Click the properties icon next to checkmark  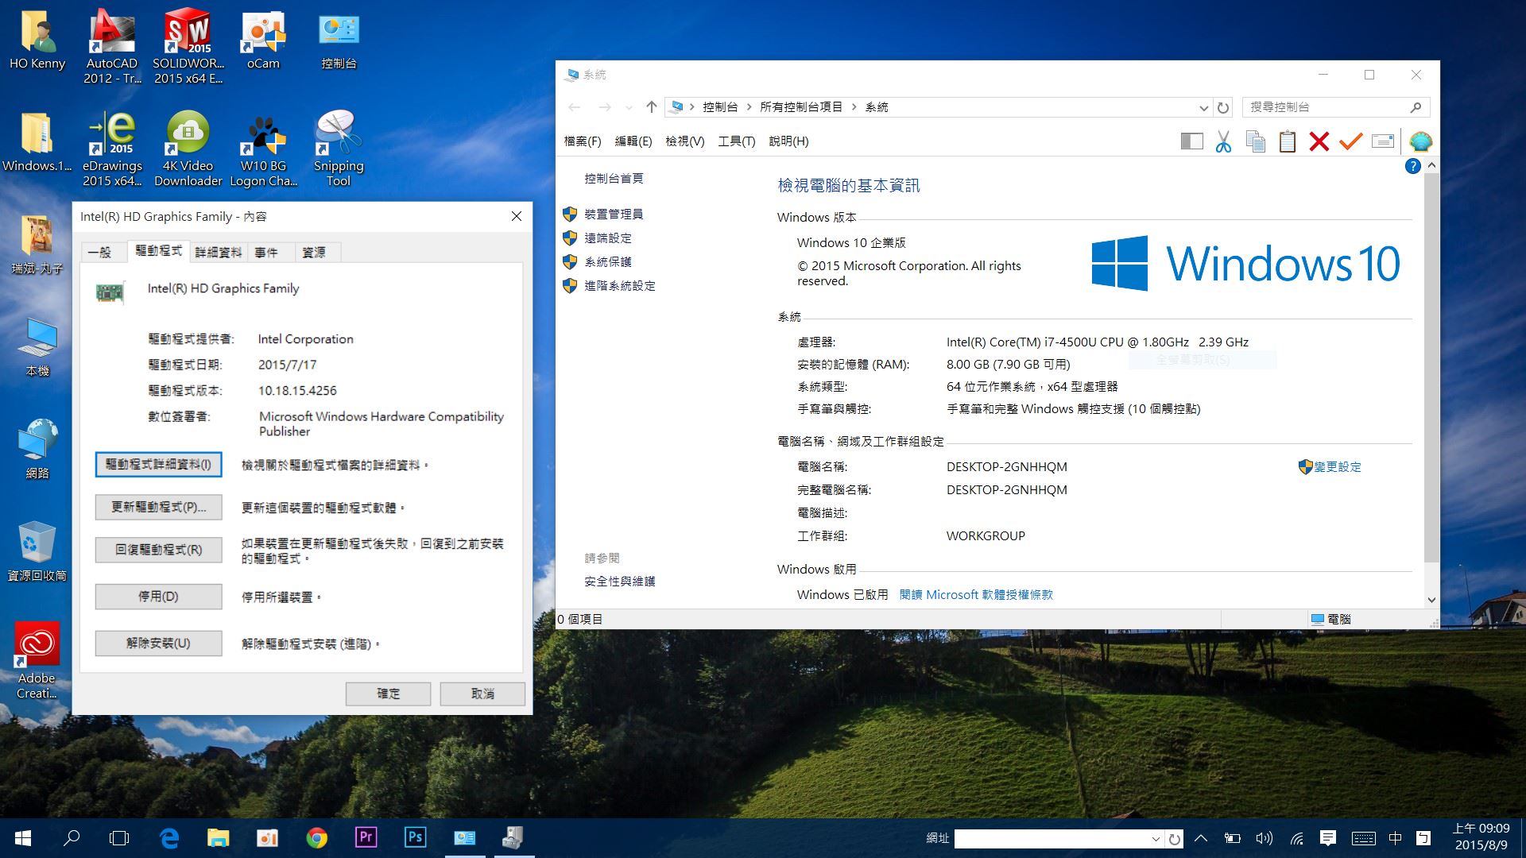click(1383, 142)
